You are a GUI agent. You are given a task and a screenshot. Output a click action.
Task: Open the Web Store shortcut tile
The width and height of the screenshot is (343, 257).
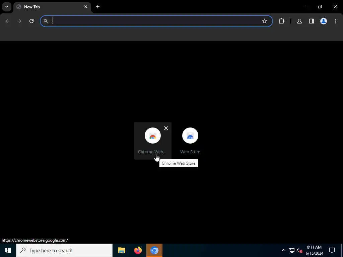190,141
